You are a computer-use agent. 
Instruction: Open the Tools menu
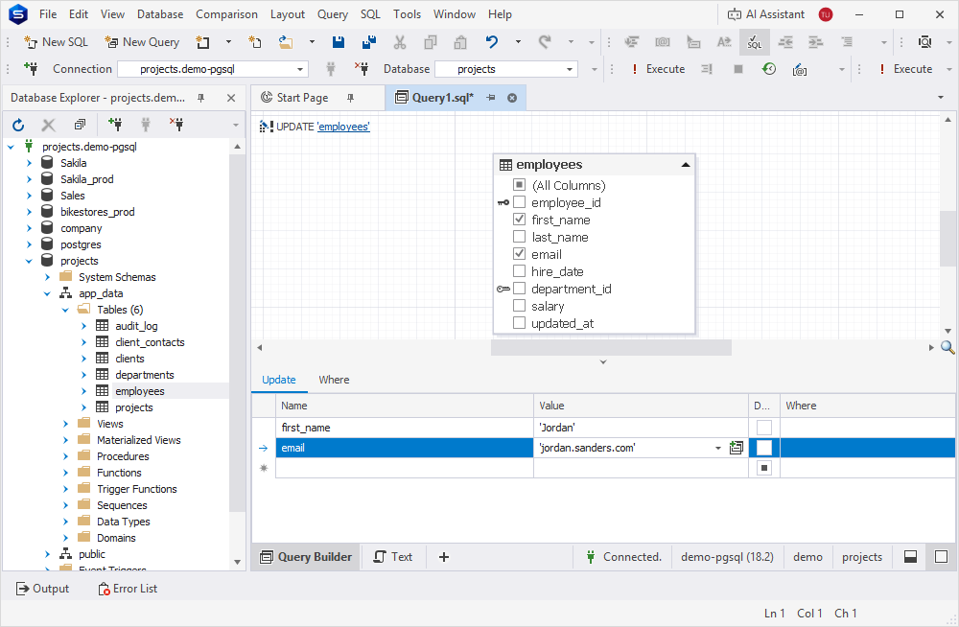pyautogui.click(x=407, y=14)
